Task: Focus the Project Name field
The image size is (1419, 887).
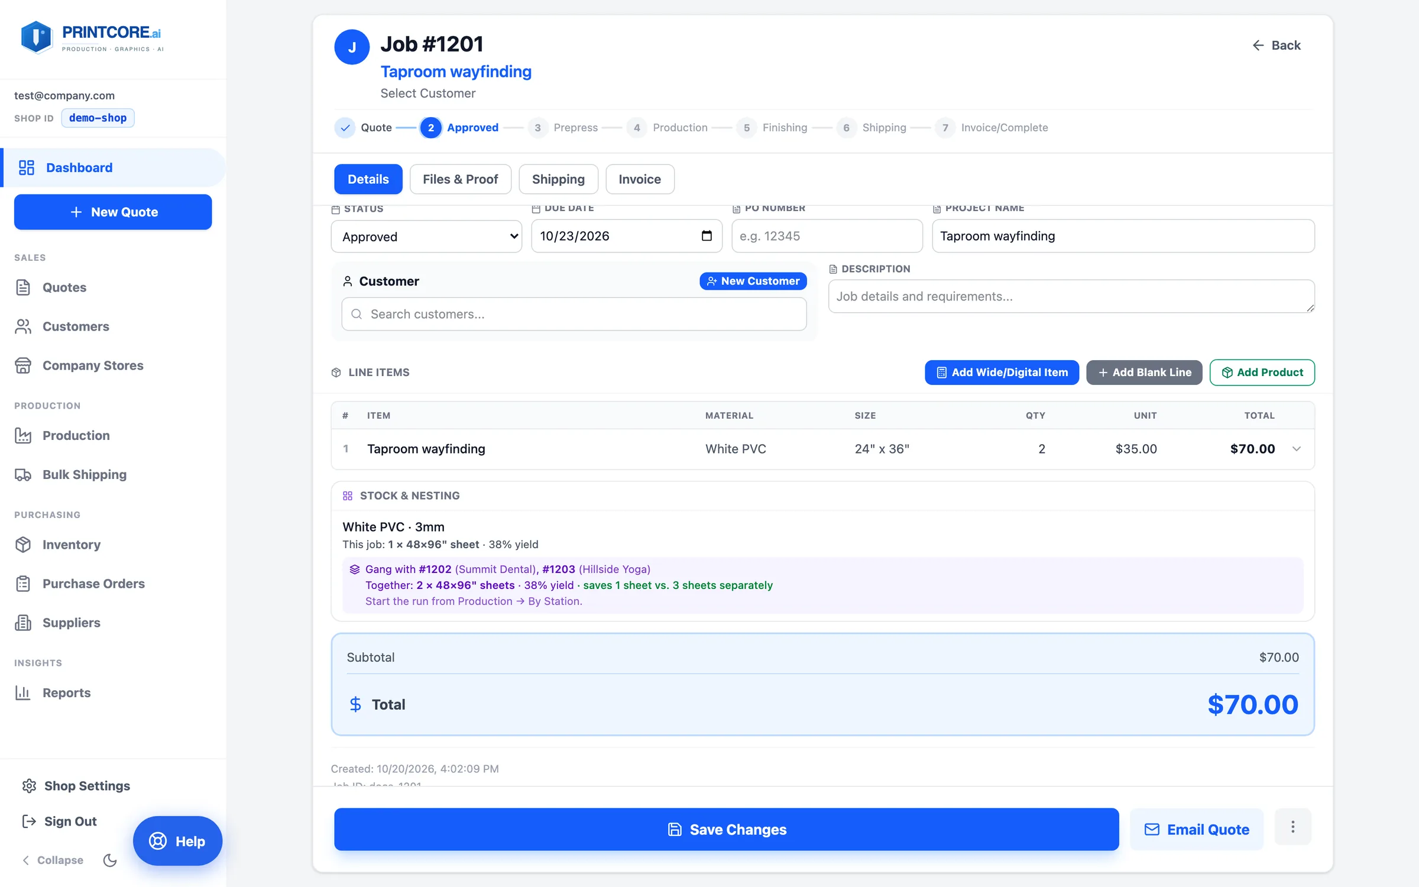Action: [1123, 236]
